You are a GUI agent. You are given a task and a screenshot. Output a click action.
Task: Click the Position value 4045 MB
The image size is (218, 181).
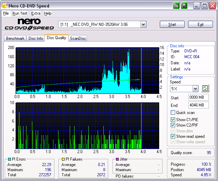(204, 170)
